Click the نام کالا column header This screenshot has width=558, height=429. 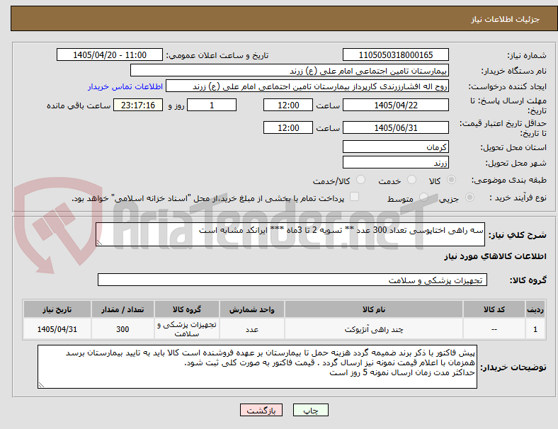[374, 309]
